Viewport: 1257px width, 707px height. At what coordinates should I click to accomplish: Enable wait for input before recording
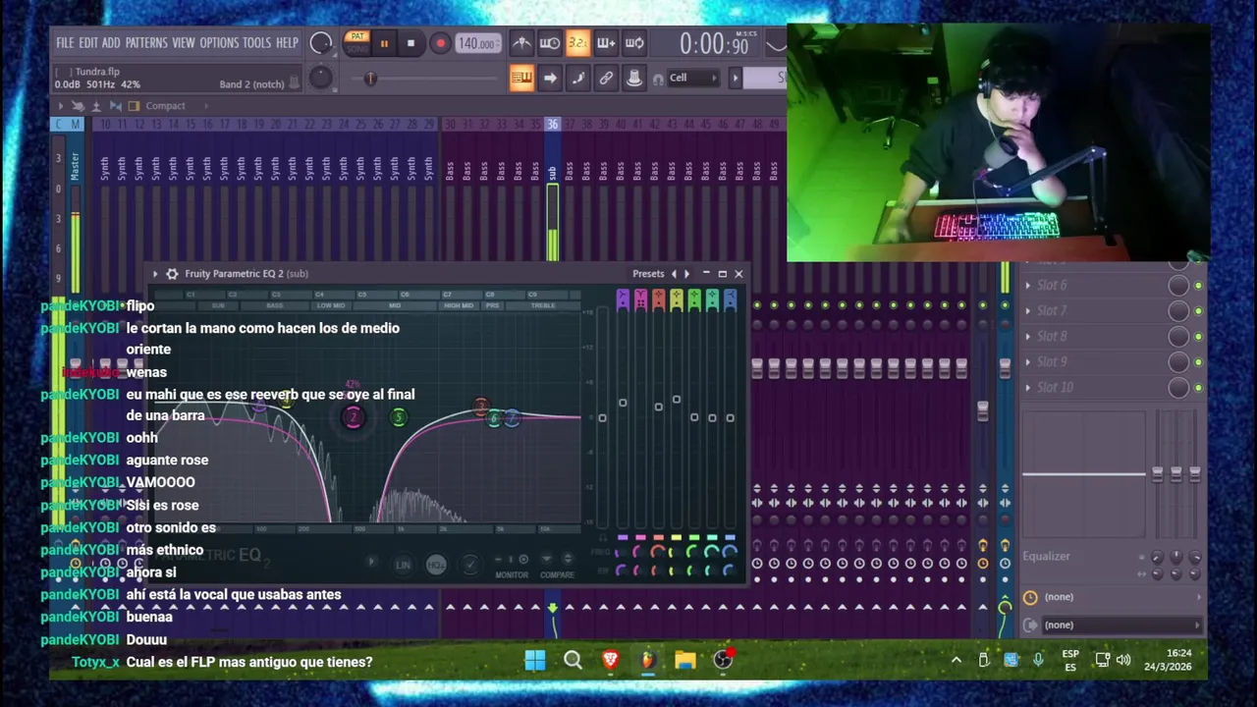click(x=550, y=43)
